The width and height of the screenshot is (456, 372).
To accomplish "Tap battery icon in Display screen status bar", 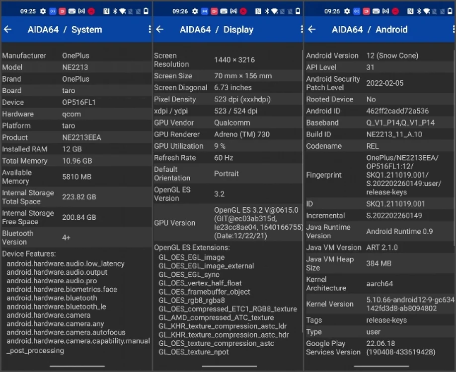I will (298, 11).
